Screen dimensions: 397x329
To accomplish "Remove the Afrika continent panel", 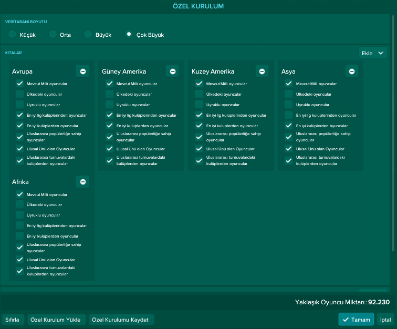I will [82, 182].
